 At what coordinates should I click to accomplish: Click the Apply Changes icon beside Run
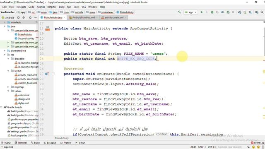click(207, 12)
